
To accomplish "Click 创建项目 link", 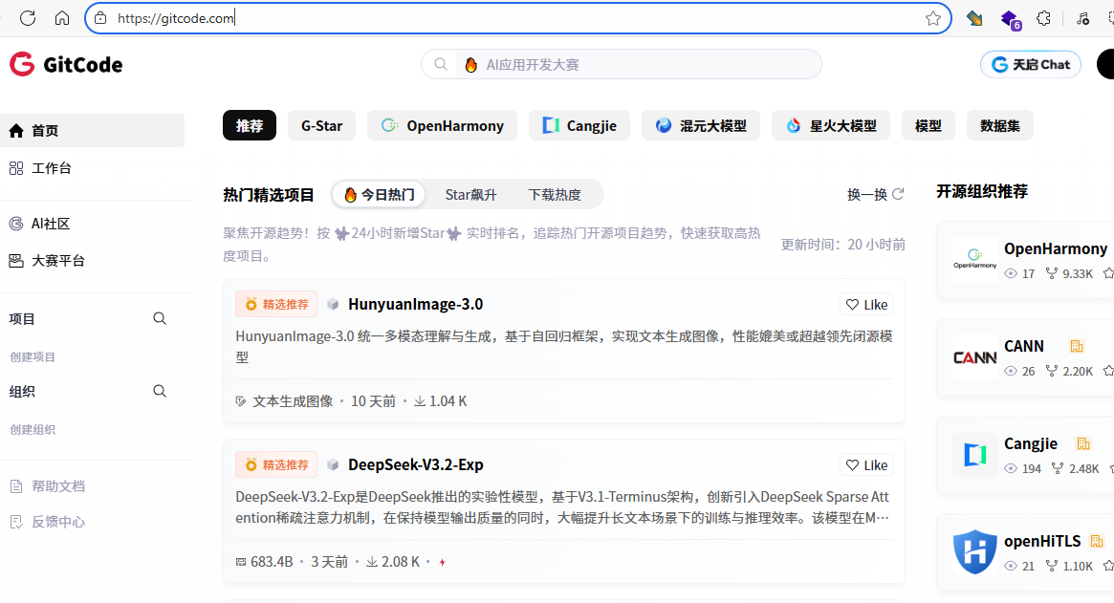I will coord(33,357).
